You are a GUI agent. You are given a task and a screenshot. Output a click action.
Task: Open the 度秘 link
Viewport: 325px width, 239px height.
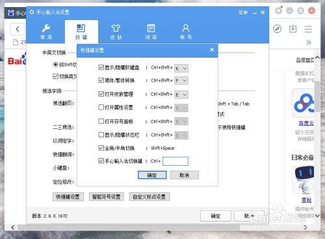click(x=306, y=200)
